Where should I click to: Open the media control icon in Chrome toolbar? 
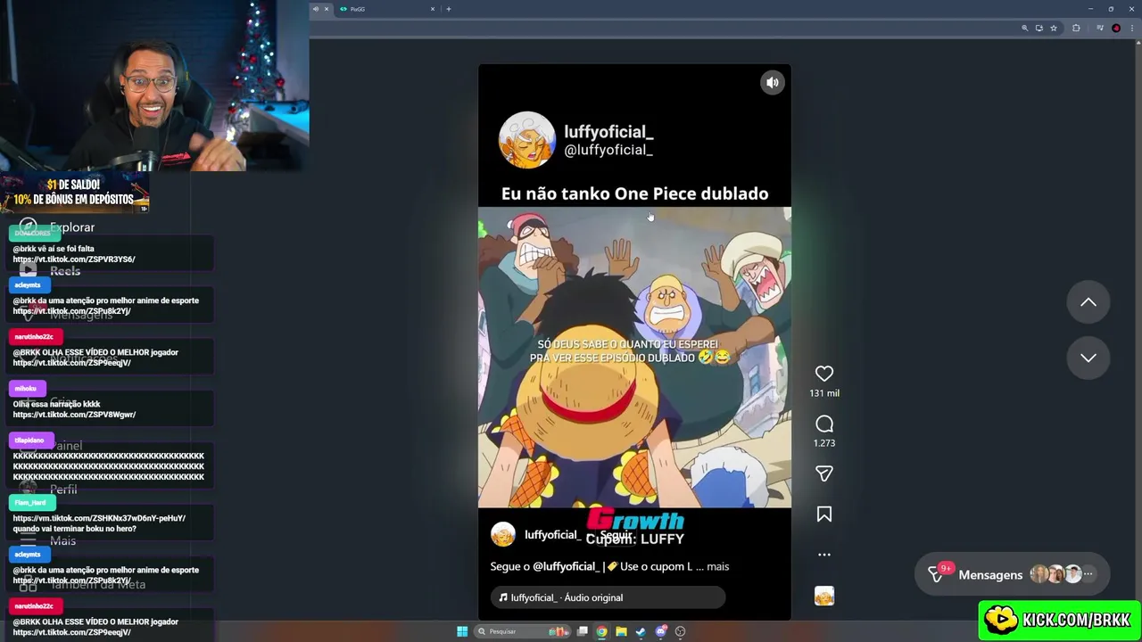point(1100,29)
